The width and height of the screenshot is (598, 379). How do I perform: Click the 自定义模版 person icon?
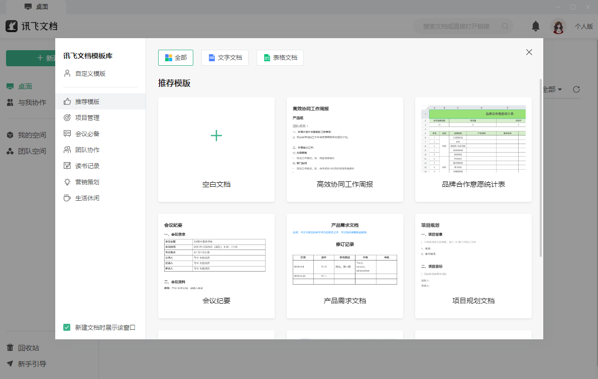click(67, 73)
